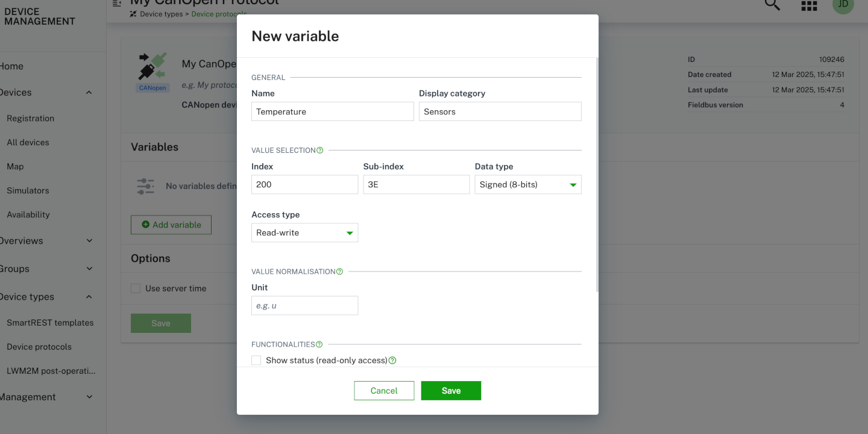Screen dimensions: 868x434
Task: Check Show status (read-only access)
Action: coord(256,360)
